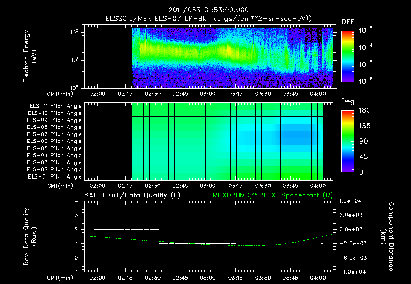Viewport: 411px width, 284px height.
Task: Select the ELS-01 Pitch Angle row label
Action: tap(55, 177)
